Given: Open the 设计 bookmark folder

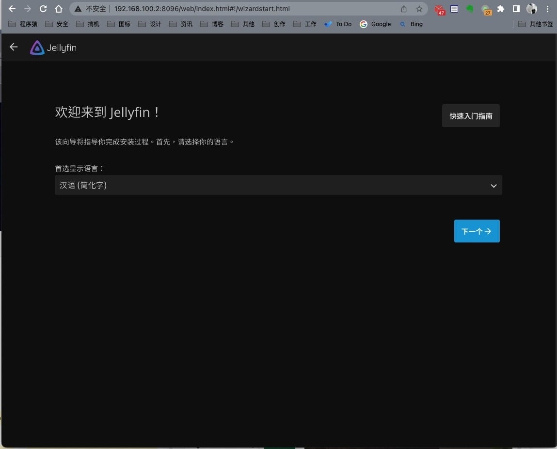Looking at the screenshot, I should coord(150,24).
